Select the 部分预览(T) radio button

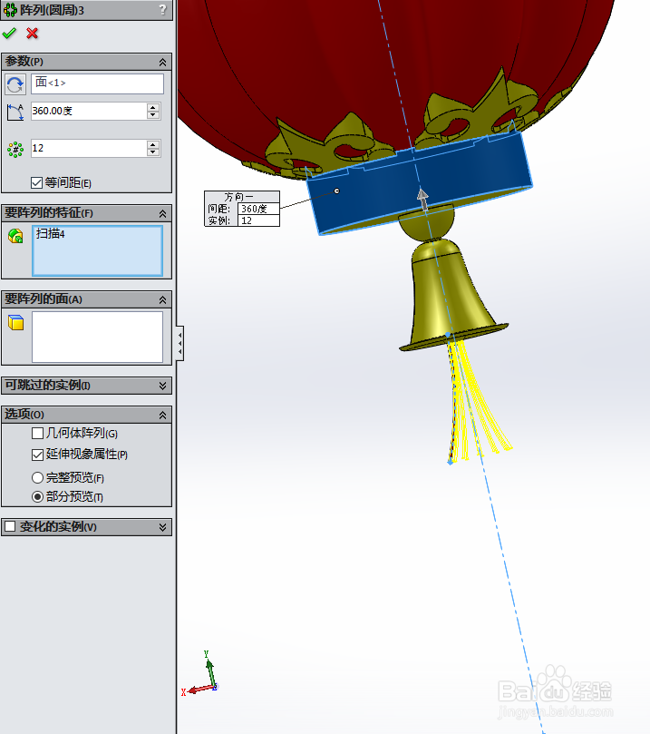click(x=37, y=496)
